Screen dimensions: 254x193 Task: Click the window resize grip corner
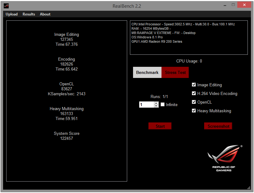point(249,188)
